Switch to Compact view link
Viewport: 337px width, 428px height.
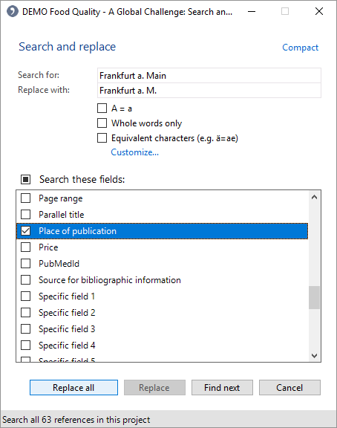(x=300, y=48)
